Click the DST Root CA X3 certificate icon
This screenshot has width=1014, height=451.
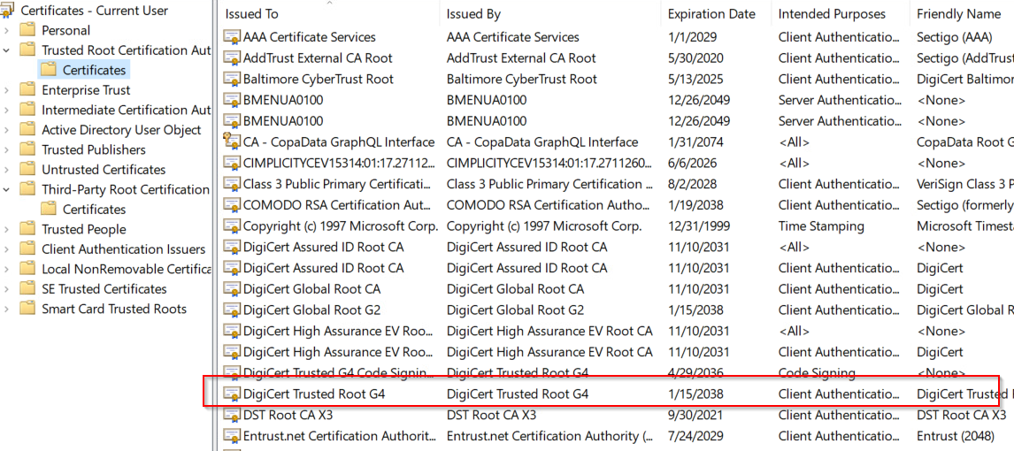pyautogui.click(x=232, y=415)
